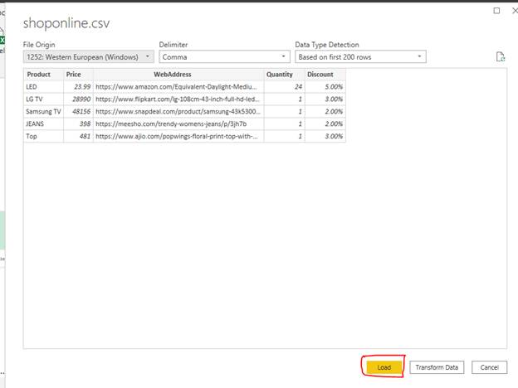
Task: Click the Top product cell
Action: [43, 136]
